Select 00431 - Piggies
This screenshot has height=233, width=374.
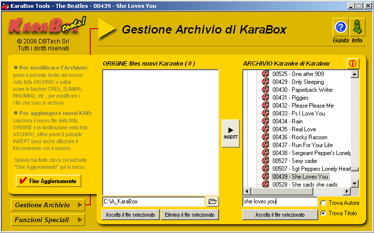point(291,97)
